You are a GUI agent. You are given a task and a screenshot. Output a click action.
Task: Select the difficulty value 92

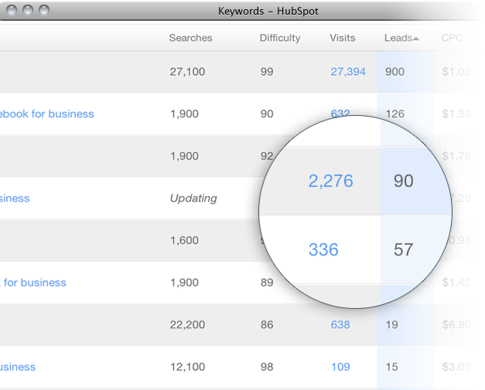[x=267, y=156]
